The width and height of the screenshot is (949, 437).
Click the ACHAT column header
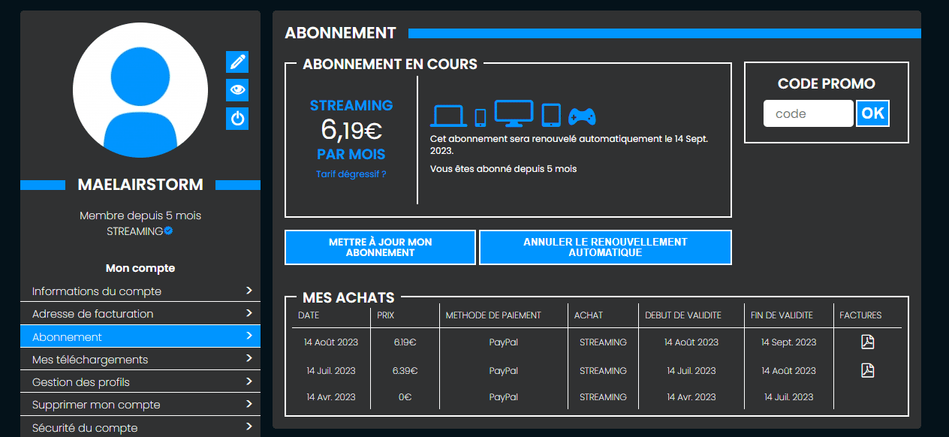pyautogui.click(x=589, y=315)
